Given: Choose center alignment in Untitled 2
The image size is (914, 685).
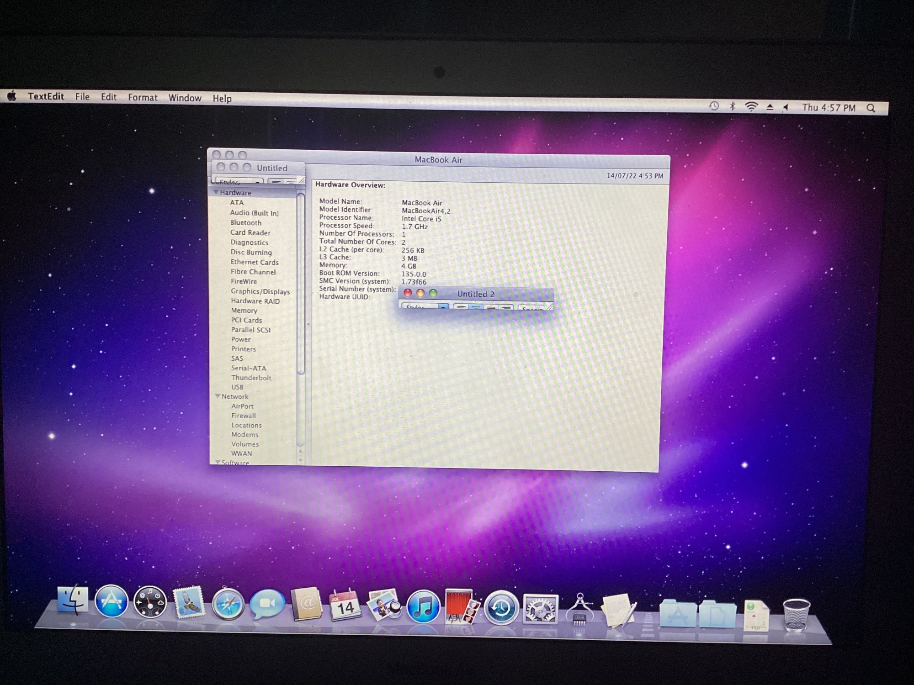Looking at the screenshot, I should pyautogui.click(x=476, y=307).
